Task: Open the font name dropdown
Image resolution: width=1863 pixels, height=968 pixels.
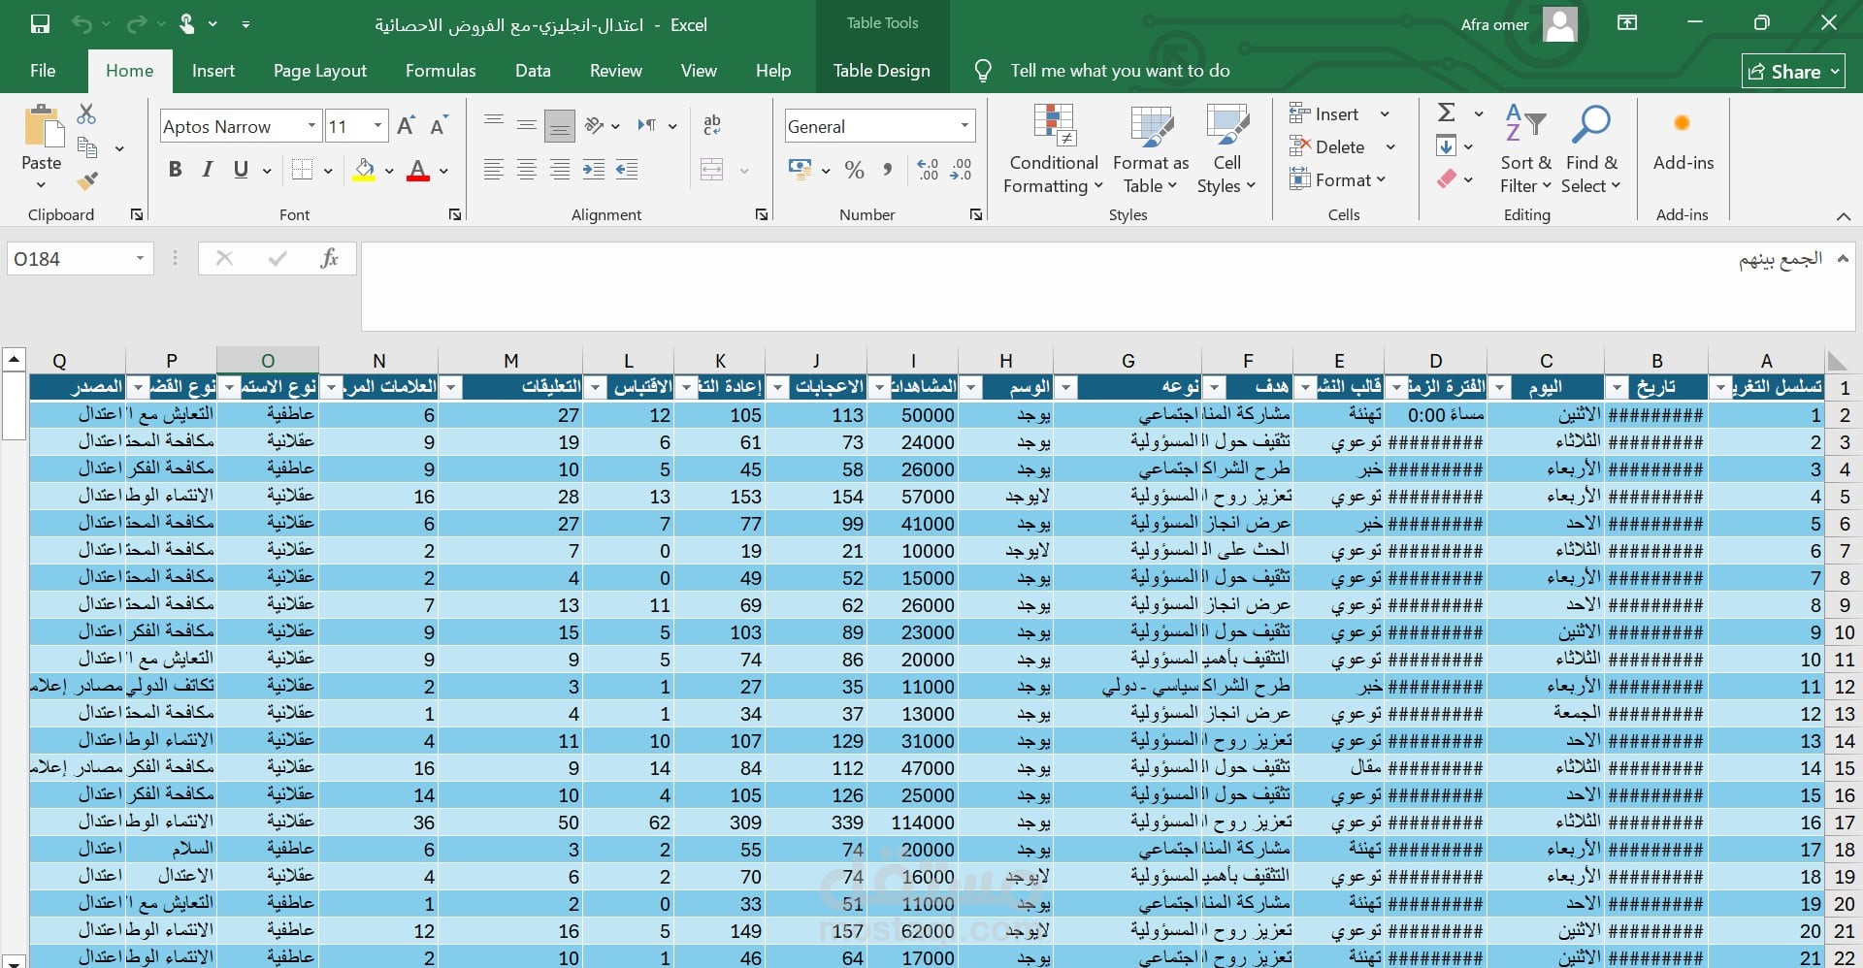Action: [311, 126]
